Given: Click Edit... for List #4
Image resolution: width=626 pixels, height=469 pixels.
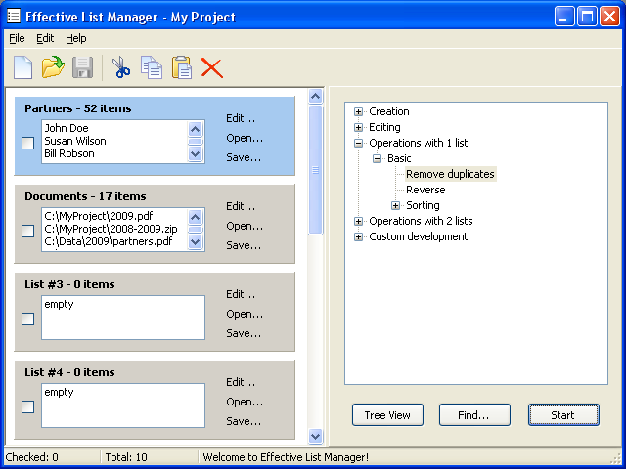Looking at the screenshot, I should pos(241,382).
